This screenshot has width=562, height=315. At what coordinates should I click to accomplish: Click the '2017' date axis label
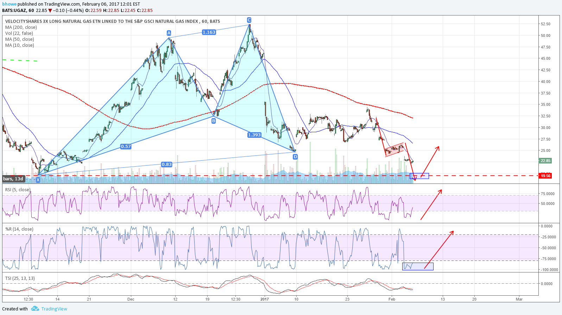point(265,300)
